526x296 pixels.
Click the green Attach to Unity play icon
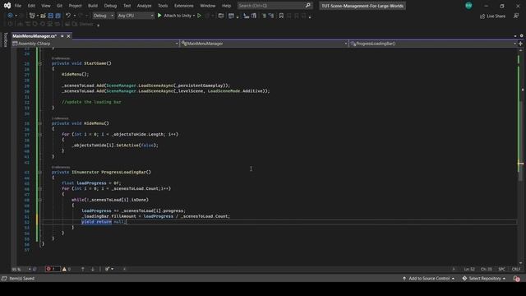159,16
